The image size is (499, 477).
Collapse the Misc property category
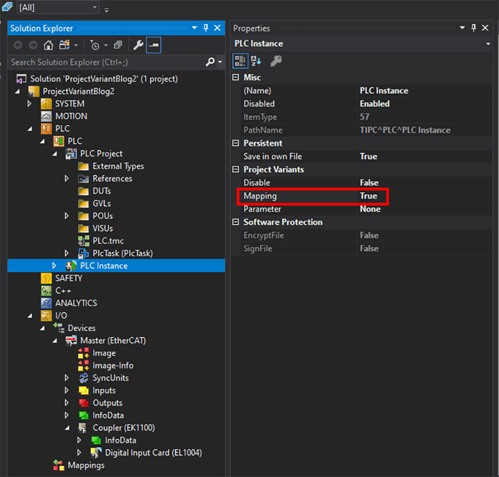click(x=236, y=78)
